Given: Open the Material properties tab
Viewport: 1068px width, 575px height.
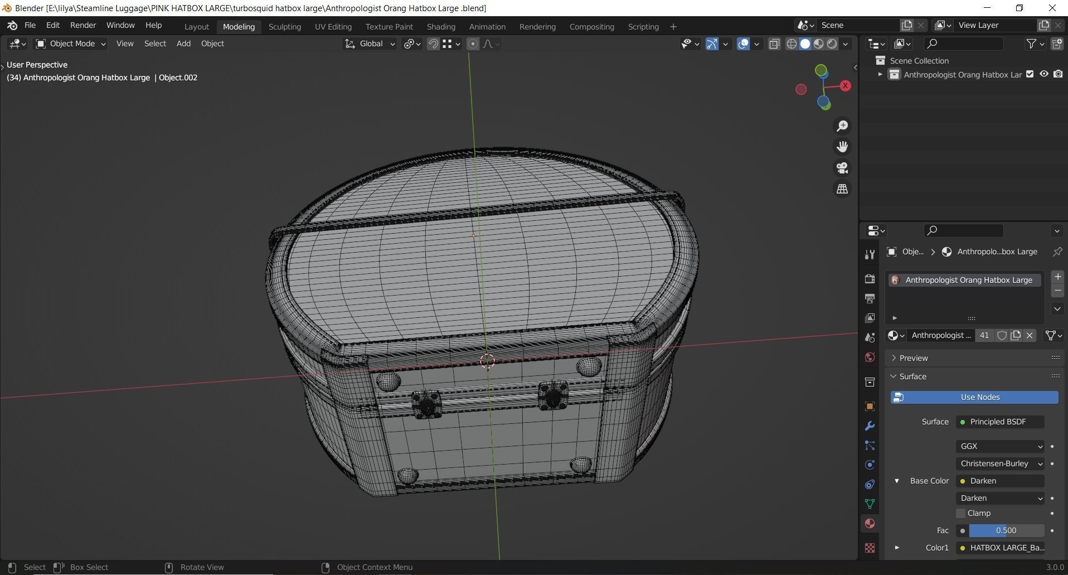Looking at the screenshot, I should click(870, 523).
